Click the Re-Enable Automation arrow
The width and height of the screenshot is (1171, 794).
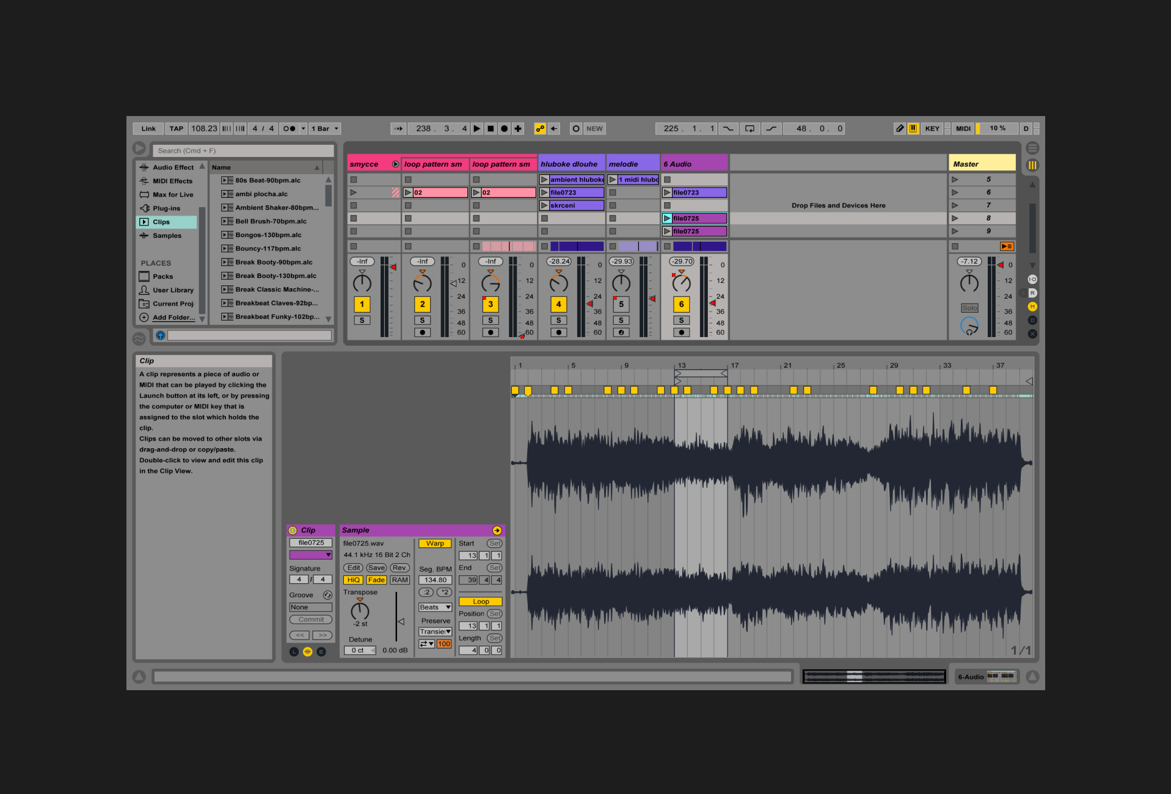click(x=554, y=129)
